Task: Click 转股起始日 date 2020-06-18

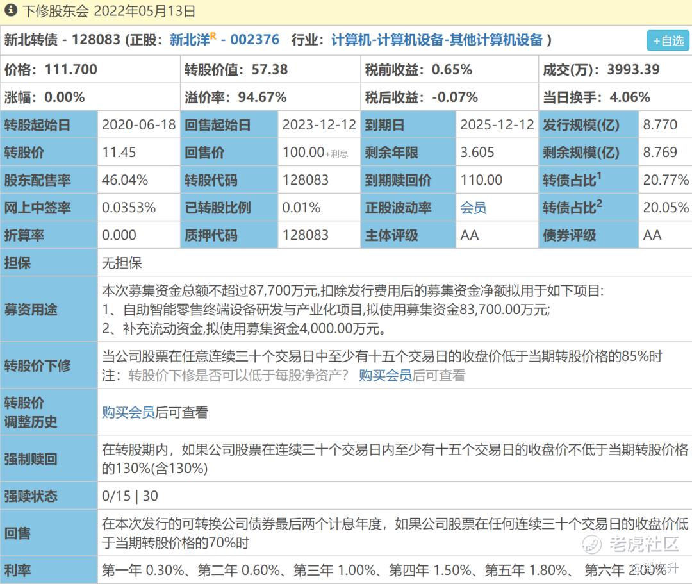Action: coord(139,124)
